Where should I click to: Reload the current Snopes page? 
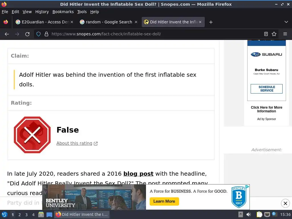27,34
